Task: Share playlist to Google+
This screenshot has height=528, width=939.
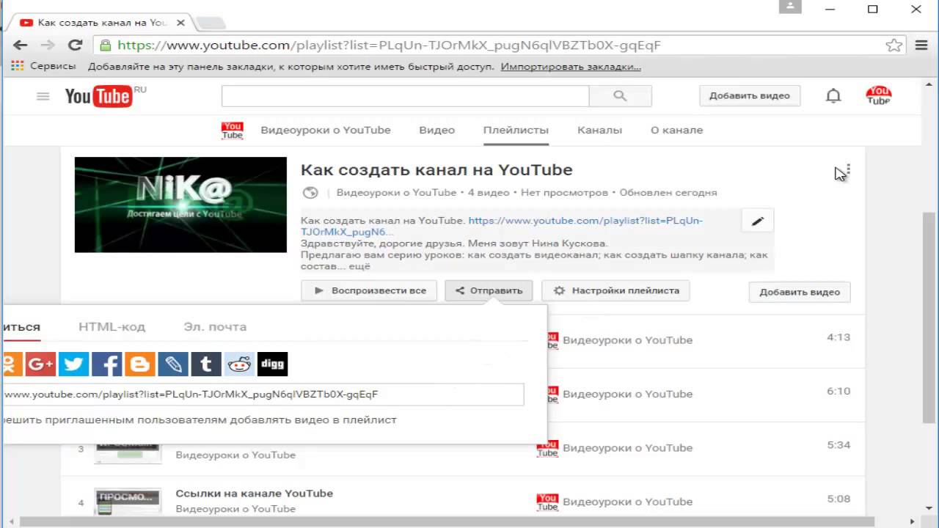Action: tap(40, 364)
